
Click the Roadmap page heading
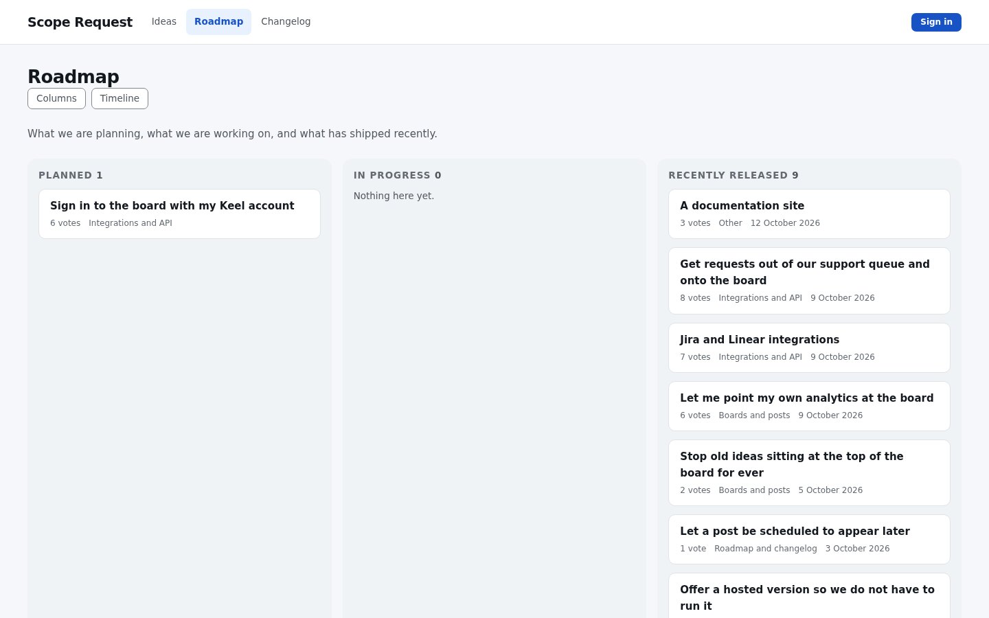(x=73, y=77)
